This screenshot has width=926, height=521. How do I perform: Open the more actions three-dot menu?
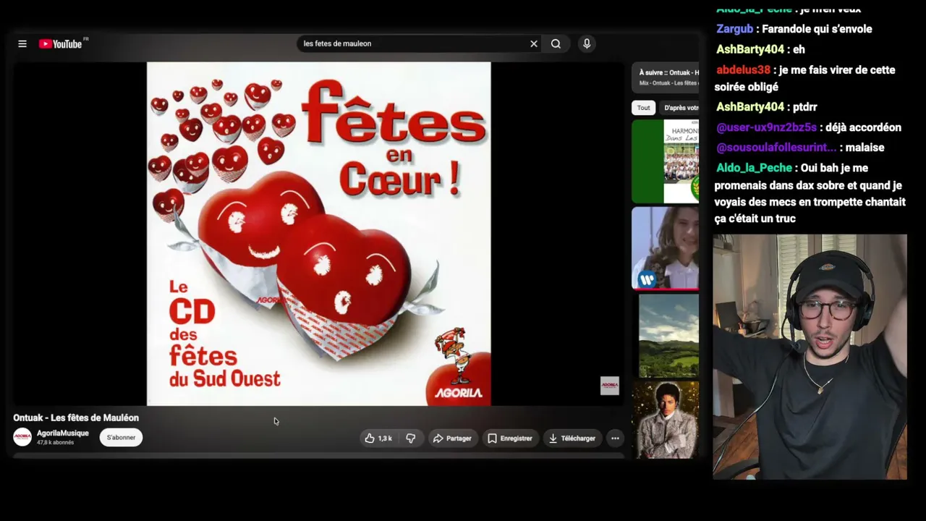coord(615,438)
